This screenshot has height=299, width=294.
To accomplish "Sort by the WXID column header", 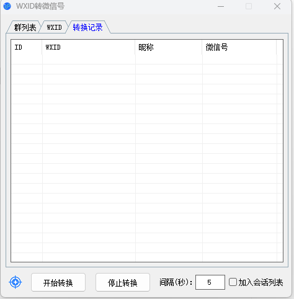I will click(89, 47).
